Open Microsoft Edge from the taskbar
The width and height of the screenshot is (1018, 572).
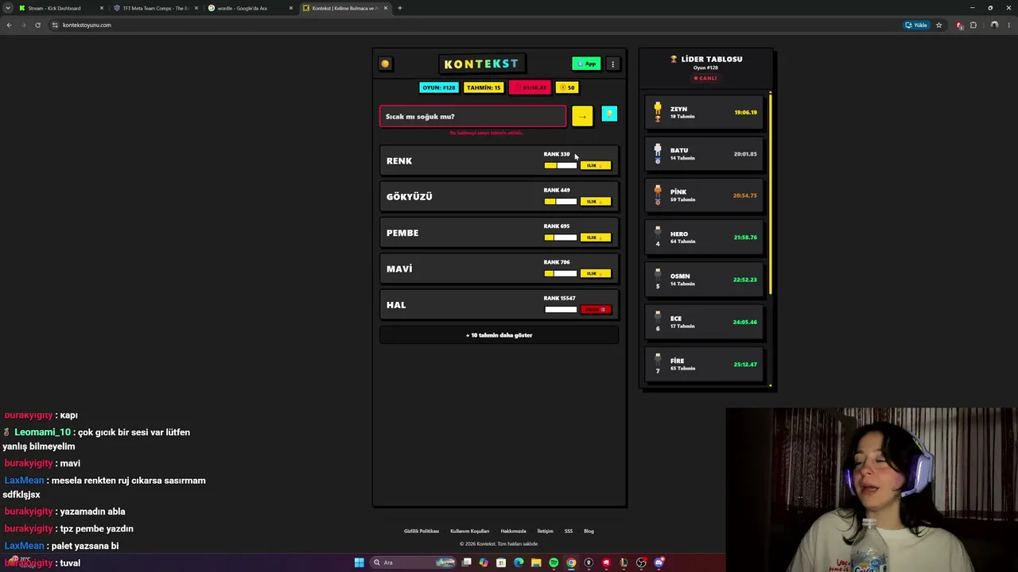click(519, 562)
